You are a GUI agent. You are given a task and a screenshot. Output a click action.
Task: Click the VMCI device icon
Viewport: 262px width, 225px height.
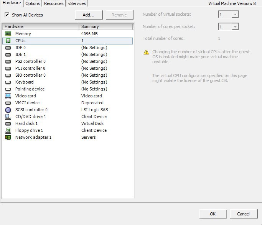pyautogui.click(x=8, y=103)
